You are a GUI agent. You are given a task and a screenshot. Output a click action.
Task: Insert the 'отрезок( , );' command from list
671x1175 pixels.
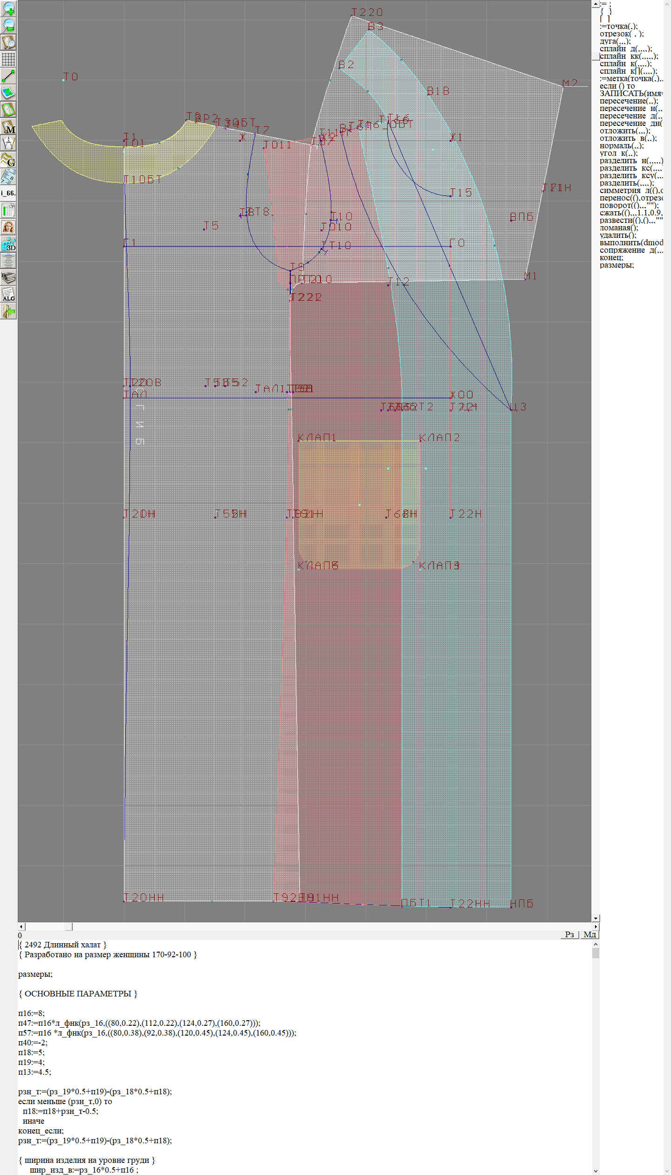pos(621,34)
